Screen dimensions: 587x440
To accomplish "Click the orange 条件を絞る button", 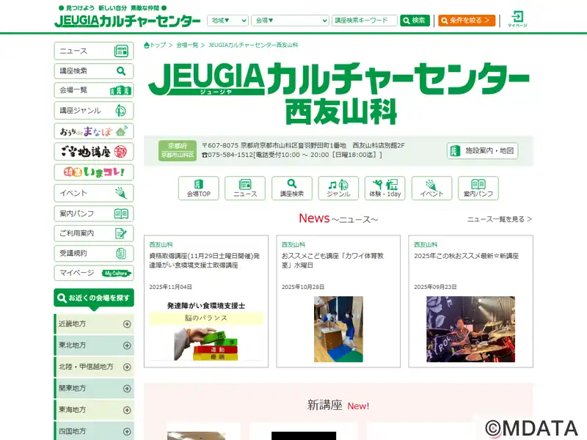I will 467,21.
